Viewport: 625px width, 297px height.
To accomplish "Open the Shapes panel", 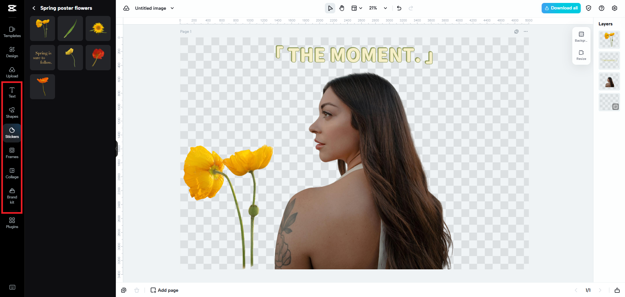I will coord(12,113).
